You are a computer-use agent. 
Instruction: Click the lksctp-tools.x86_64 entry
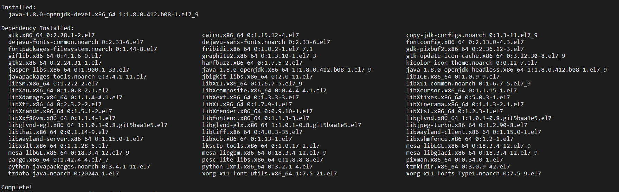click(261, 146)
